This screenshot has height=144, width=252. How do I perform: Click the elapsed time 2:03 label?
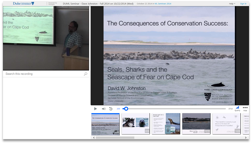(x=118, y=109)
